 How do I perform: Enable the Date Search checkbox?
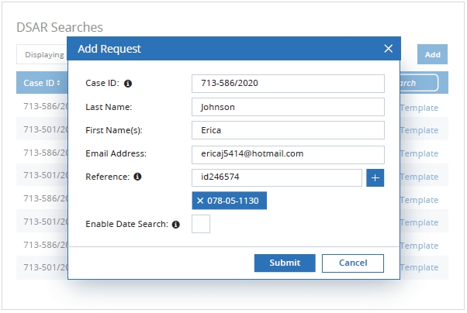pos(201,224)
